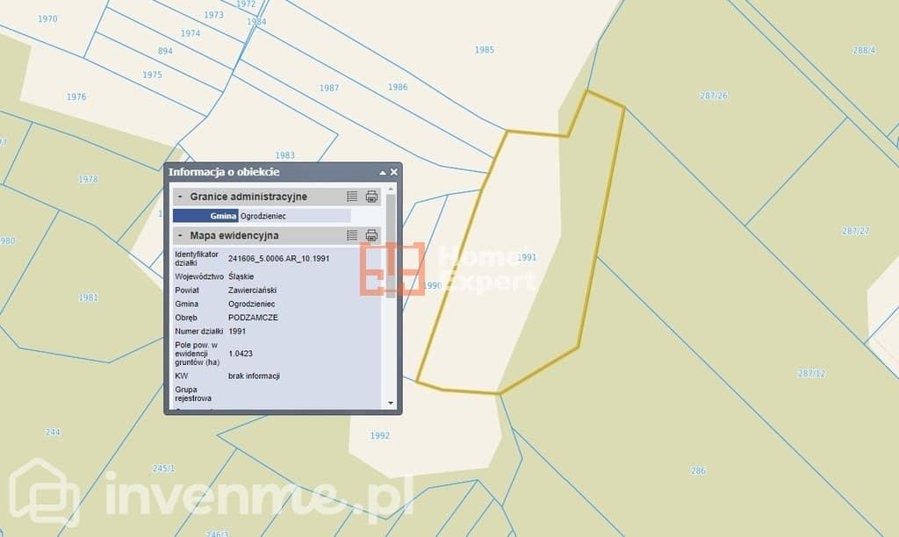Click parcel 1987 on the map

(329, 88)
